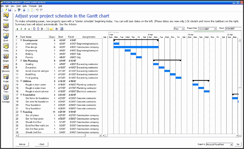The image size is (244, 149).
Task: Click the City assignment for Permits
Action: (x=79, y=57)
